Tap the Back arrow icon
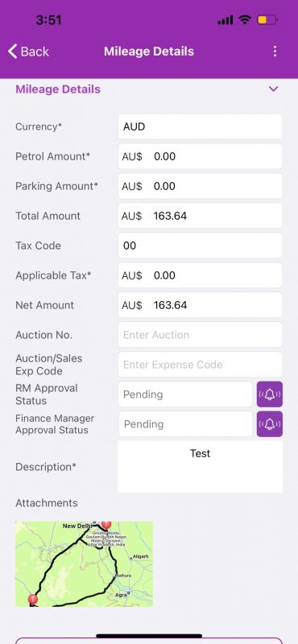 click(x=12, y=52)
